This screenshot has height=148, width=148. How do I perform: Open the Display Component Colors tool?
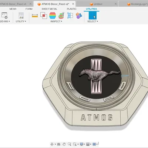pyautogui.click(x=79, y=16)
